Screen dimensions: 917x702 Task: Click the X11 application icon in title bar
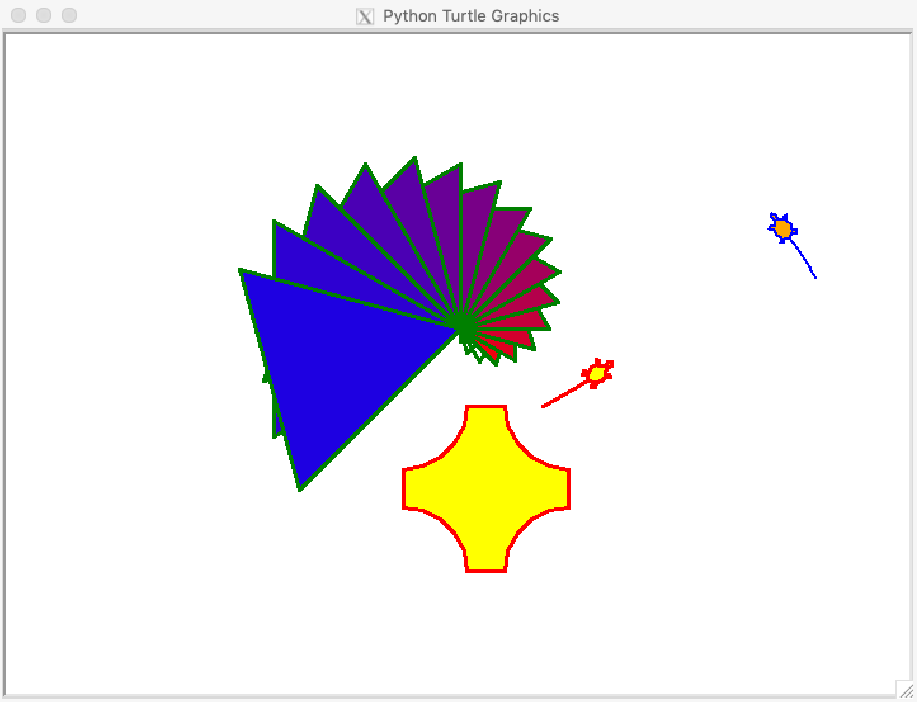pos(365,16)
